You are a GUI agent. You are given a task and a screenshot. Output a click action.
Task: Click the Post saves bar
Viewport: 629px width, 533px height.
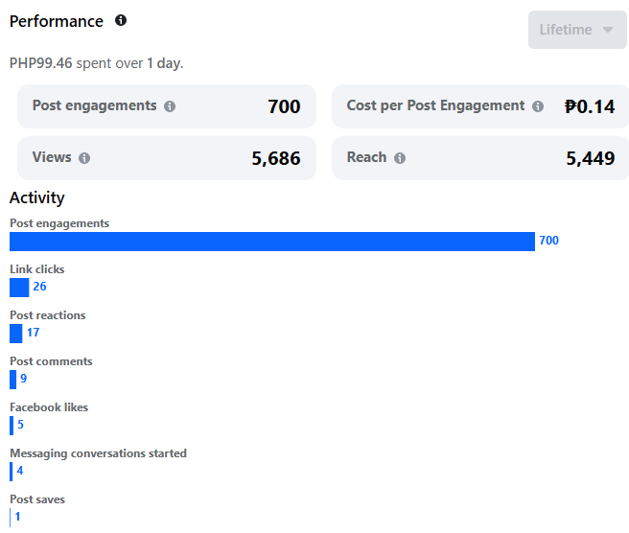[11, 518]
